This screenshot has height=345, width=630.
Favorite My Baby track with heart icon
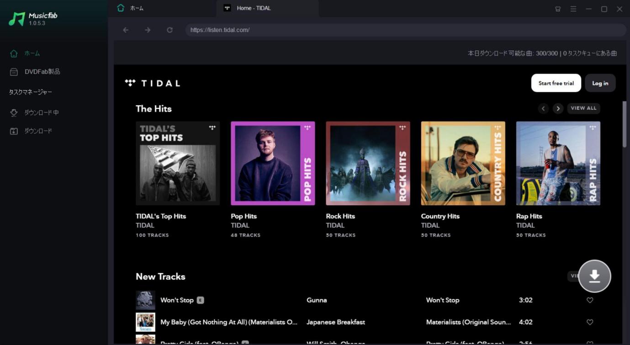click(590, 322)
